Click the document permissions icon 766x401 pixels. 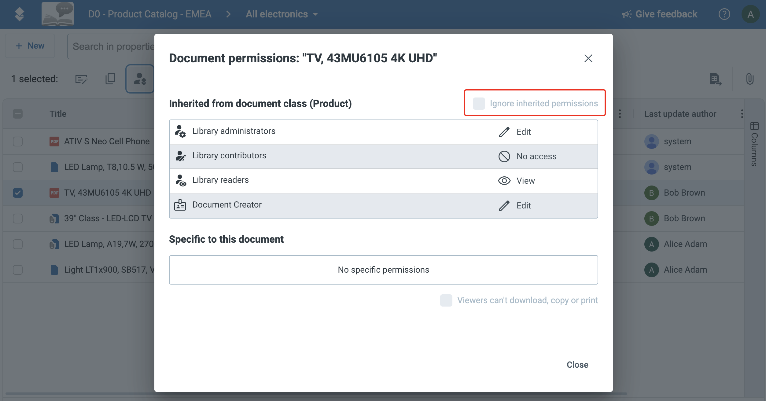(x=140, y=79)
